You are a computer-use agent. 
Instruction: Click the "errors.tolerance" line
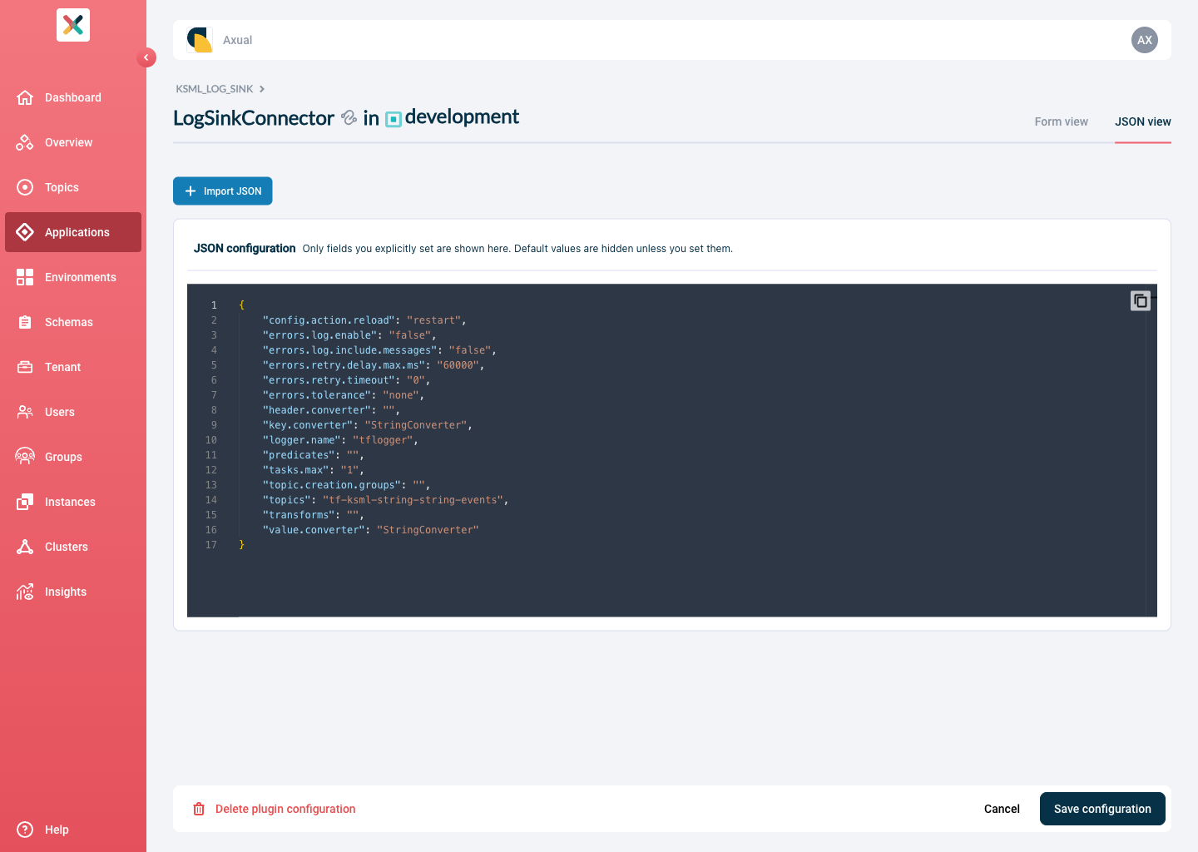[344, 395]
